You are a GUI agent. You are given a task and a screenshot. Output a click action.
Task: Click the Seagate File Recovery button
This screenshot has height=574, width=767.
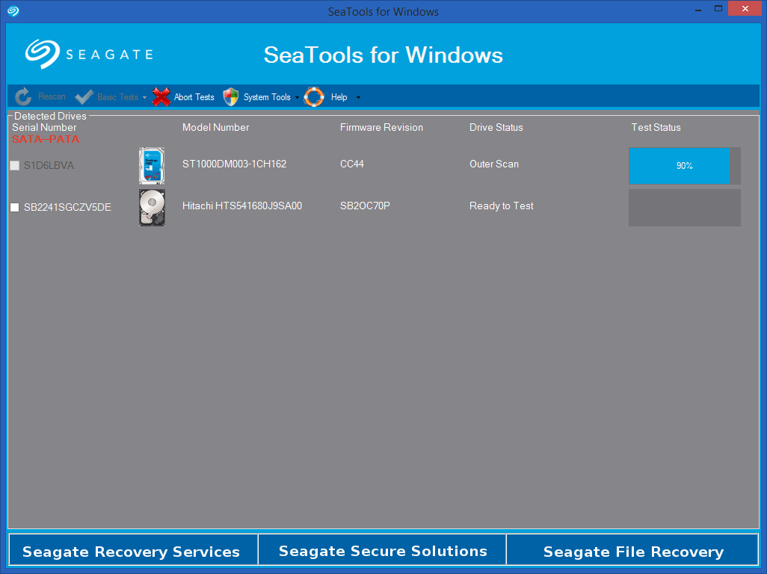tap(633, 551)
